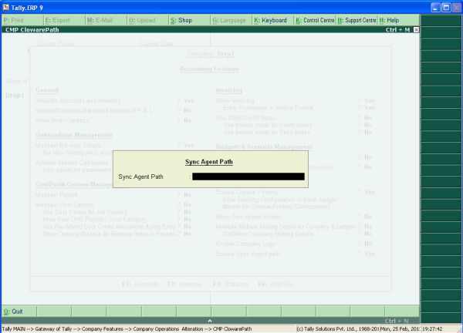Toggle Enable Sync Agent path Yes value

coord(369,254)
